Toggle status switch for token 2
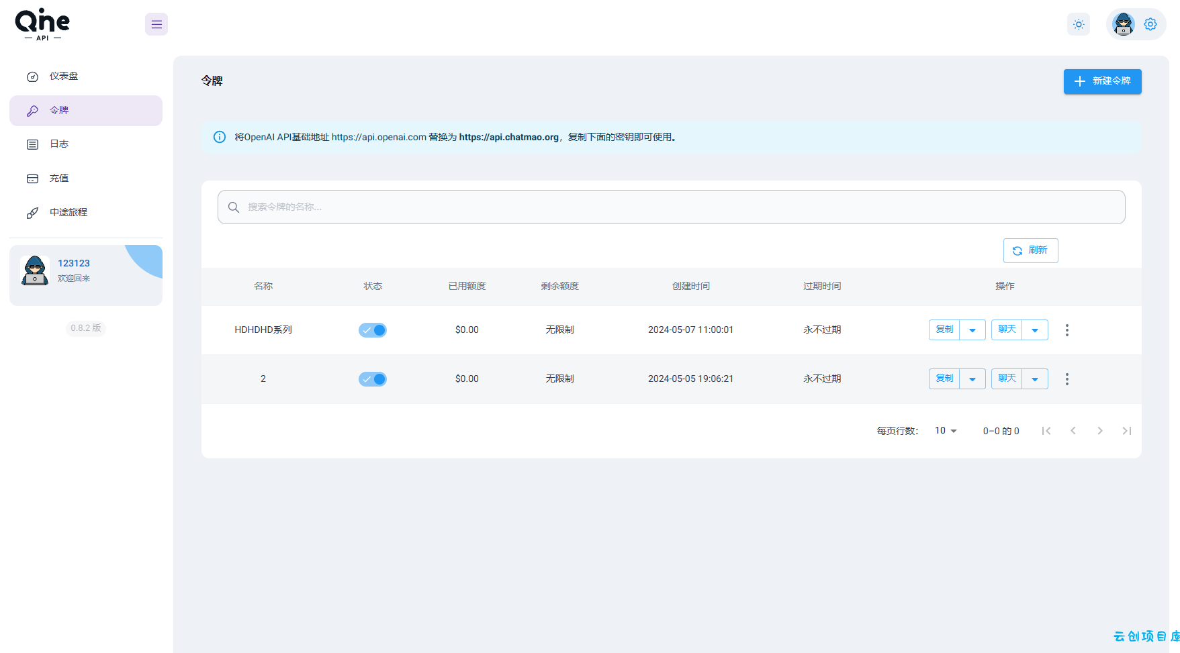Screen dimensions: 1180x653 click(x=373, y=379)
